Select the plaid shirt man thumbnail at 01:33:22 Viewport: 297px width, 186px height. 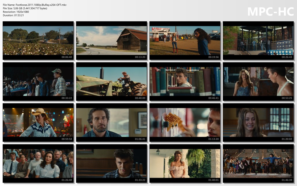(111, 163)
